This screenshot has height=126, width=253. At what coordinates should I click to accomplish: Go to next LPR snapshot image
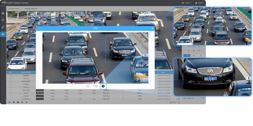[x=103, y=86]
